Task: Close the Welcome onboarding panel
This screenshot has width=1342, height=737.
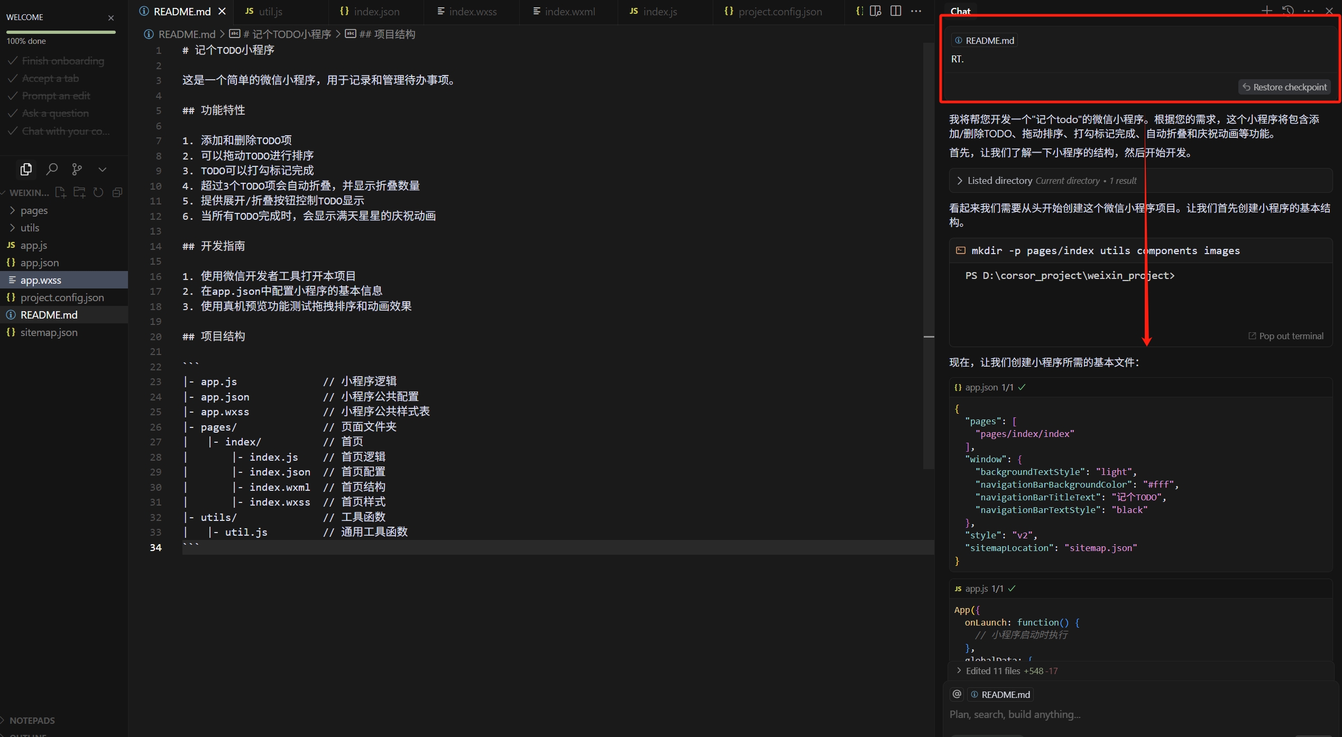Action: click(111, 17)
